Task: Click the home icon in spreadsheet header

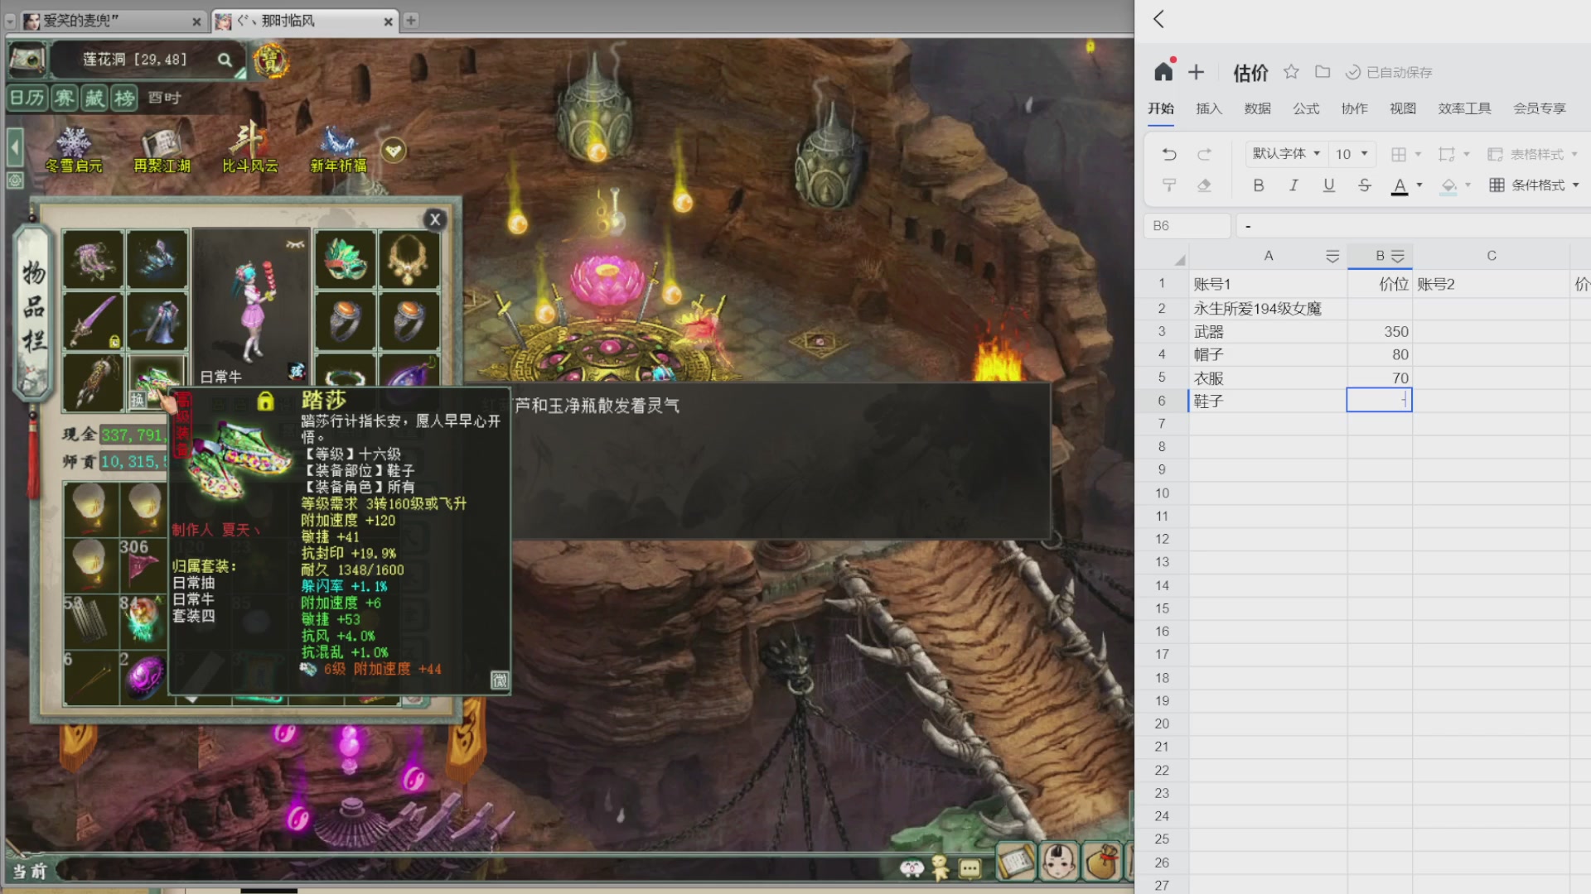Action: click(1163, 72)
